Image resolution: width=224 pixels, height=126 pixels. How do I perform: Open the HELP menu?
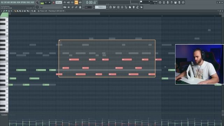[33, 2]
